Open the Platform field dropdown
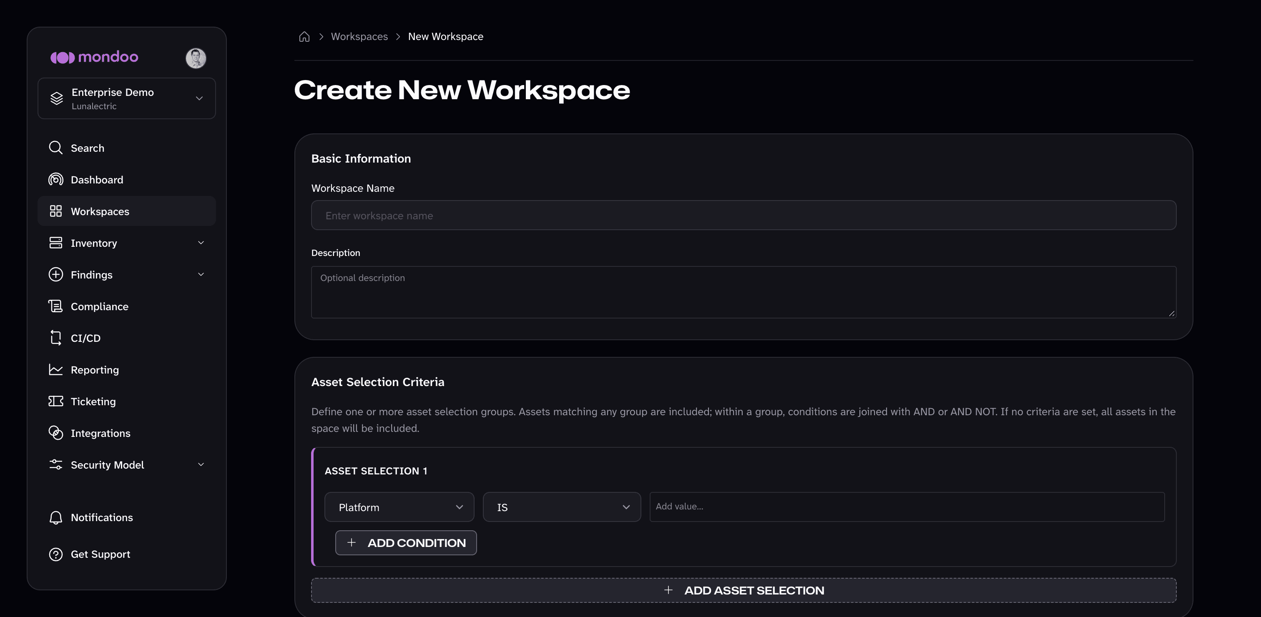This screenshot has width=1261, height=617. [x=399, y=507]
